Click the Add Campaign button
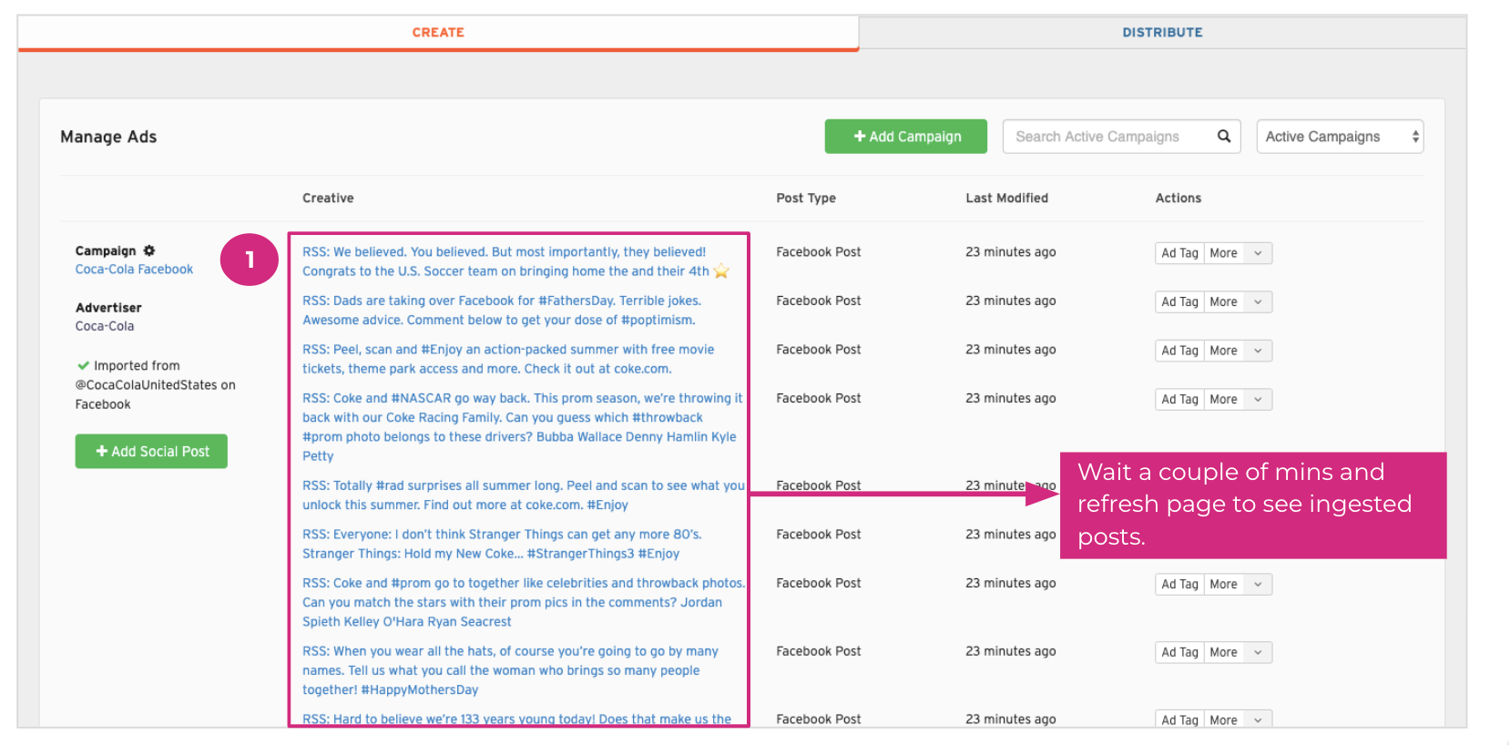 coord(905,137)
